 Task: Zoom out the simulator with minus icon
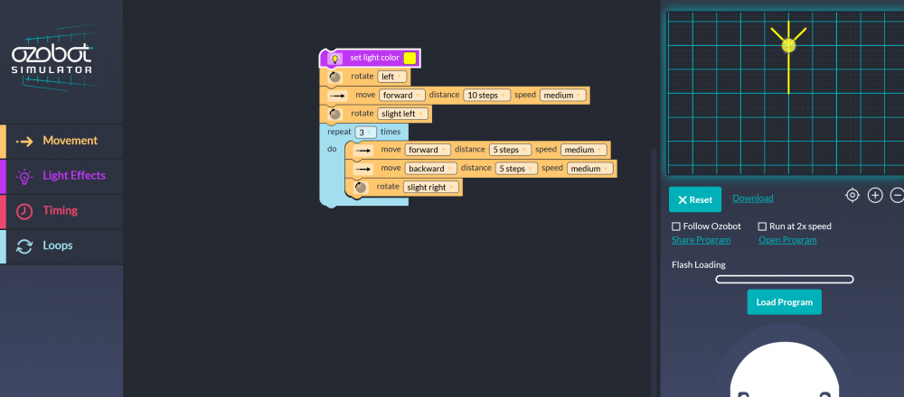[897, 196]
